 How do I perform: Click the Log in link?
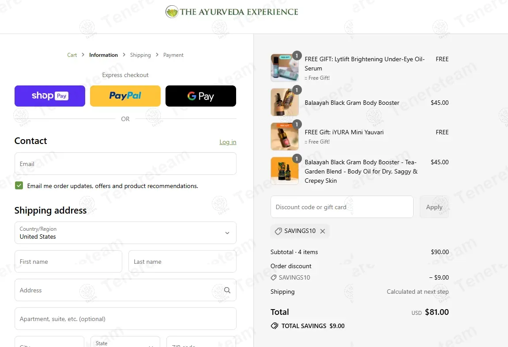[x=228, y=142]
